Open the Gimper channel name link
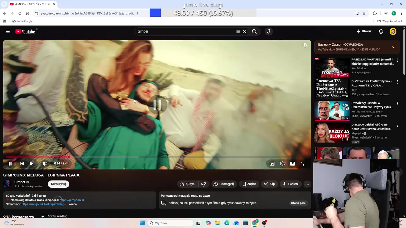Image resolution: width=406 pixels, height=228 pixels. click(20, 182)
